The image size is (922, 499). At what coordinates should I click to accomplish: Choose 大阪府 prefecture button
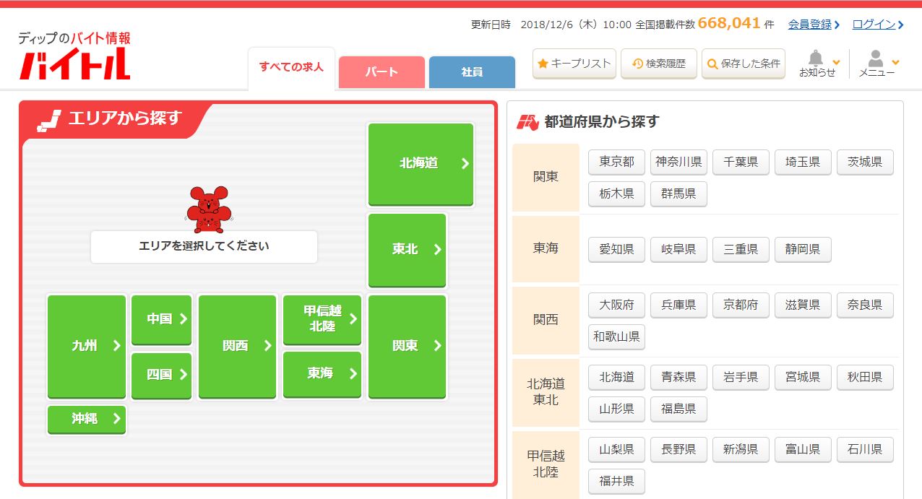click(616, 305)
